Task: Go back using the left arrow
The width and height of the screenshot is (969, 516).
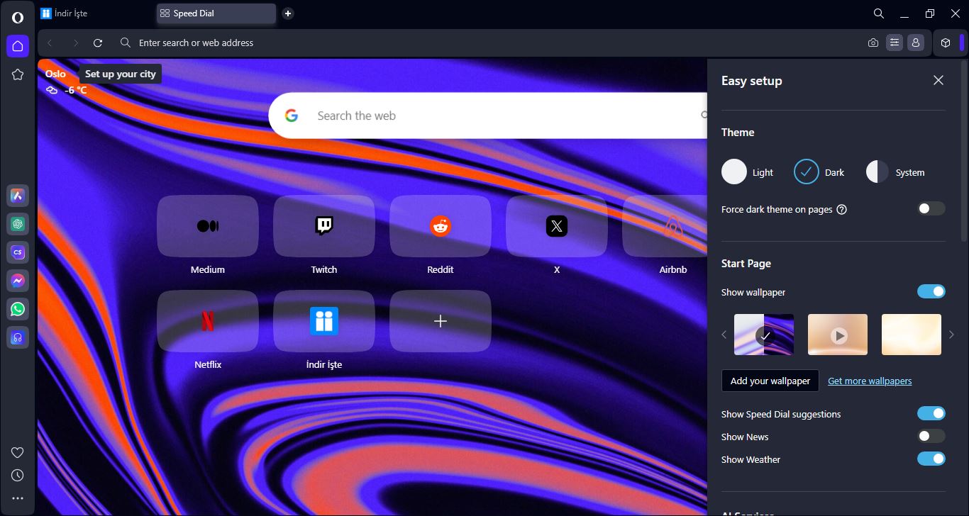Action: [x=50, y=43]
